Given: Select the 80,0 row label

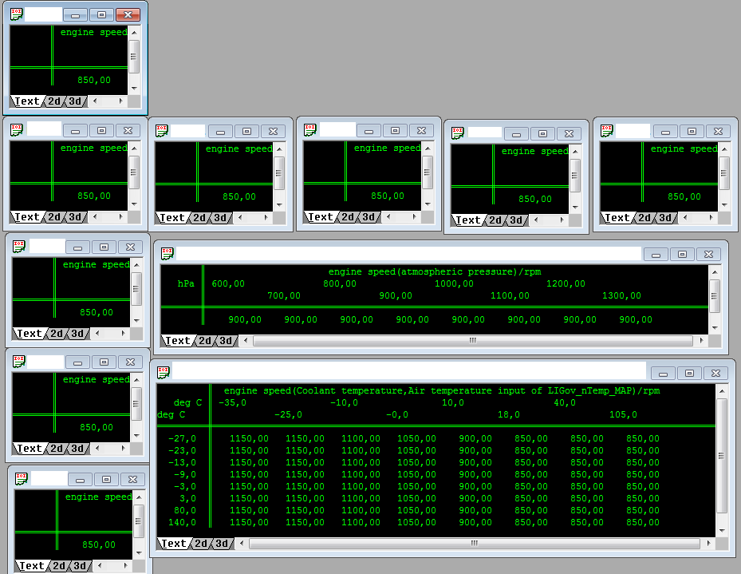Looking at the screenshot, I should click(185, 511).
